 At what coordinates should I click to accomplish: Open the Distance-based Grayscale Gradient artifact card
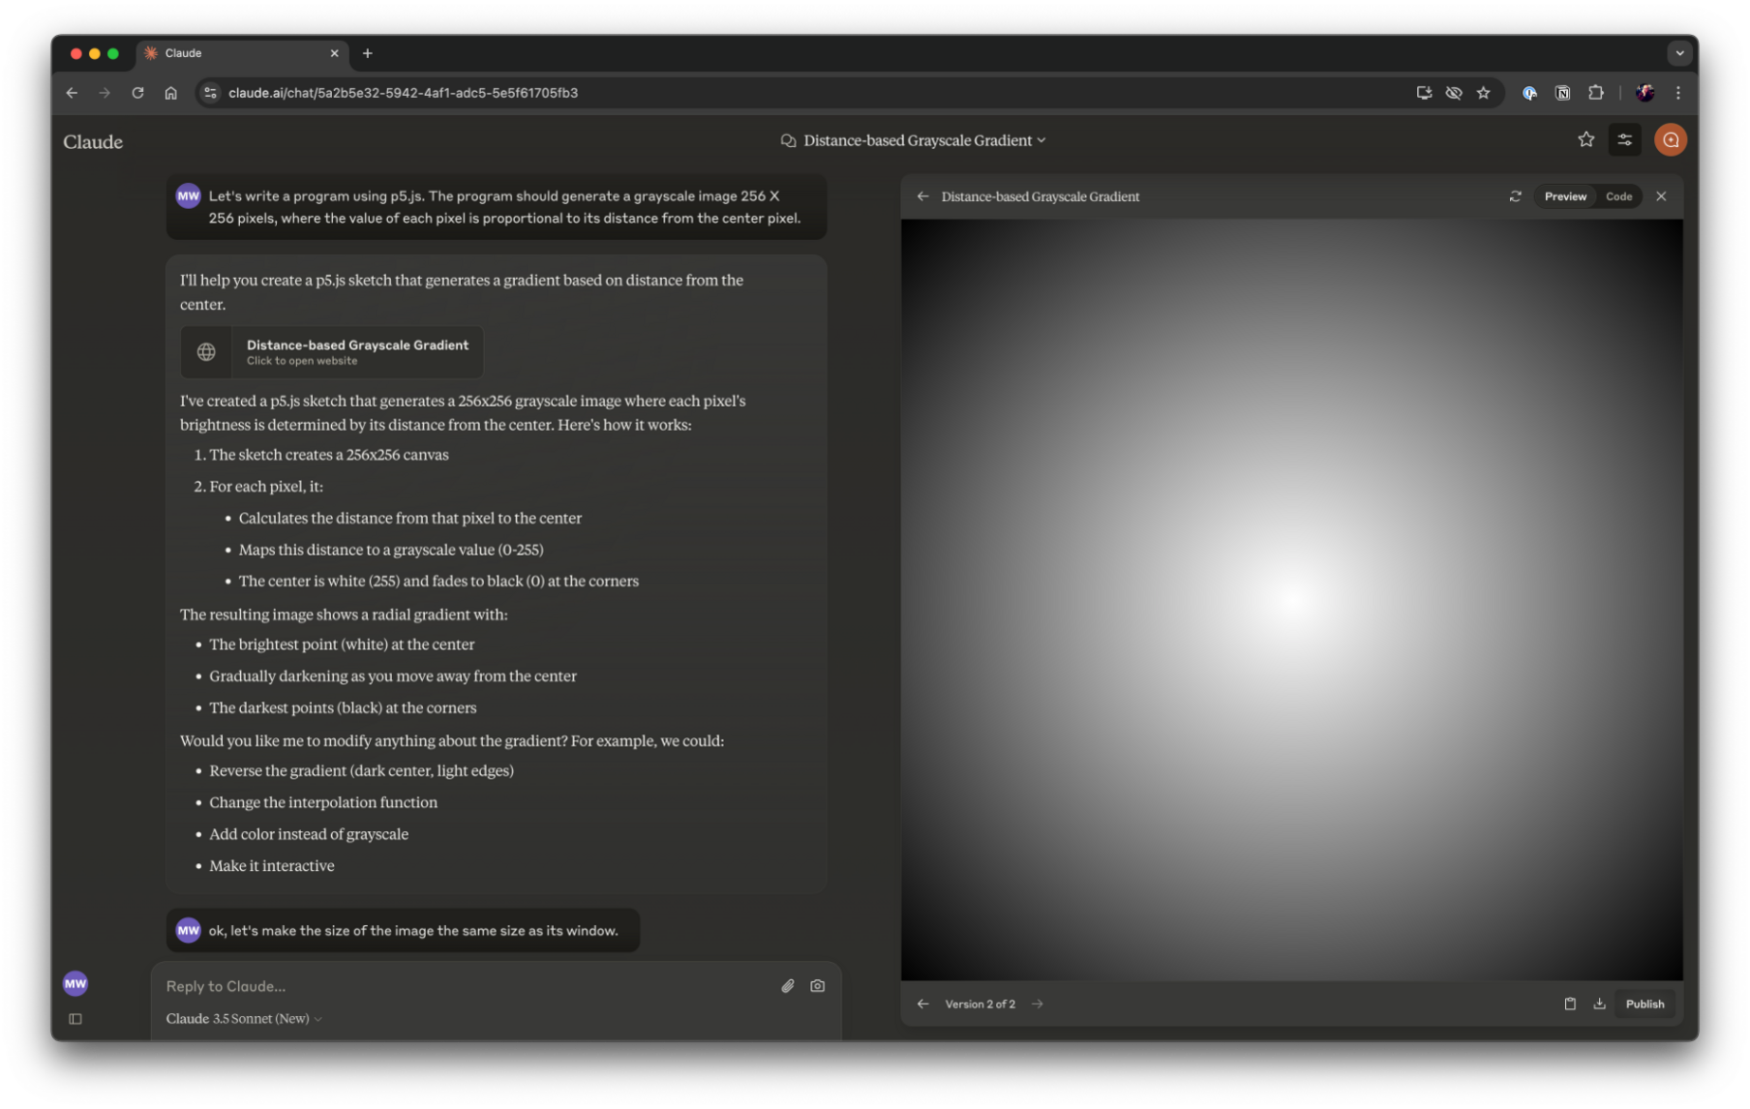coord(332,352)
